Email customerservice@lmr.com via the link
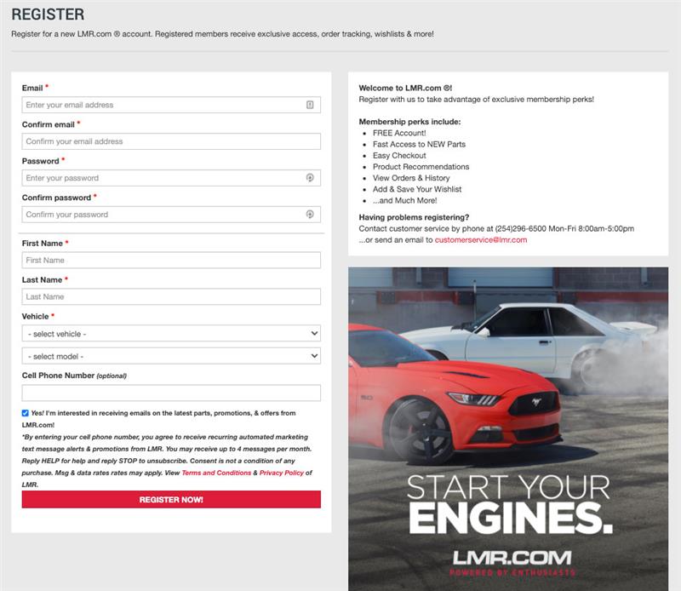Viewport: 681px width, 591px height. click(481, 240)
